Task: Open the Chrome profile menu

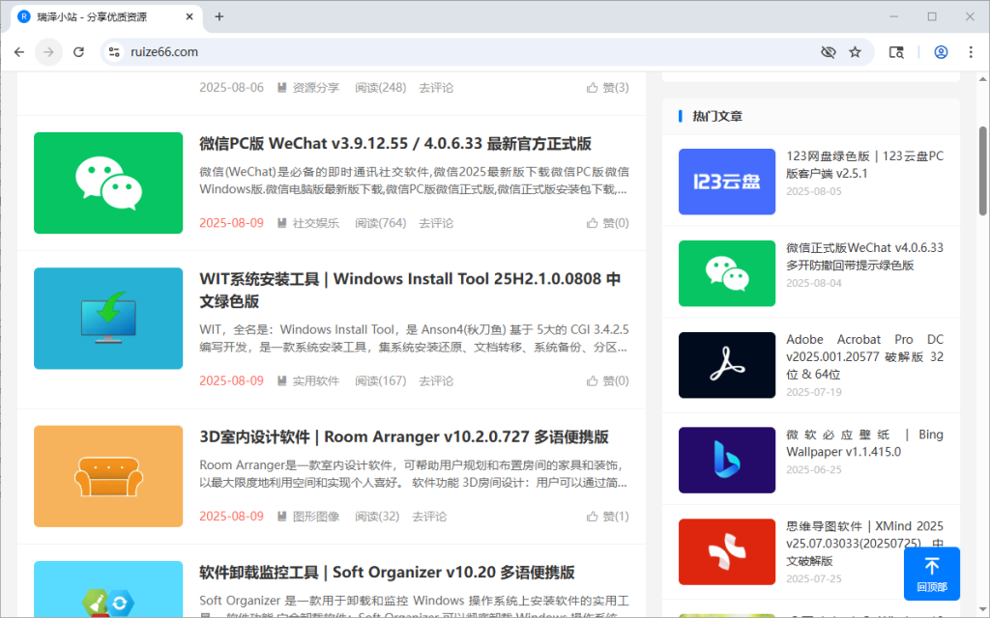Action: (x=941, y=52)
